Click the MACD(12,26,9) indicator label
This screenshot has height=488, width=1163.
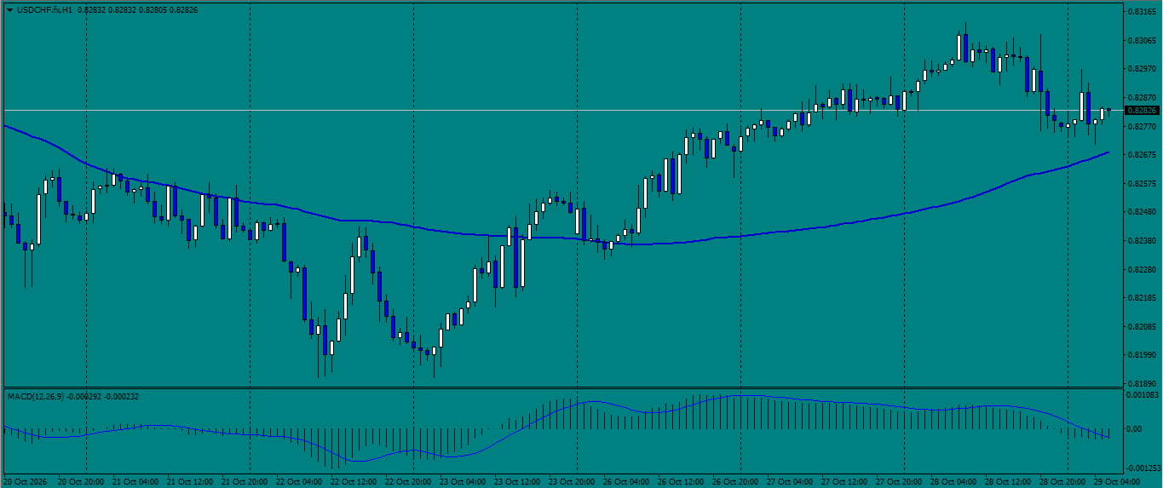click(35, 396)
